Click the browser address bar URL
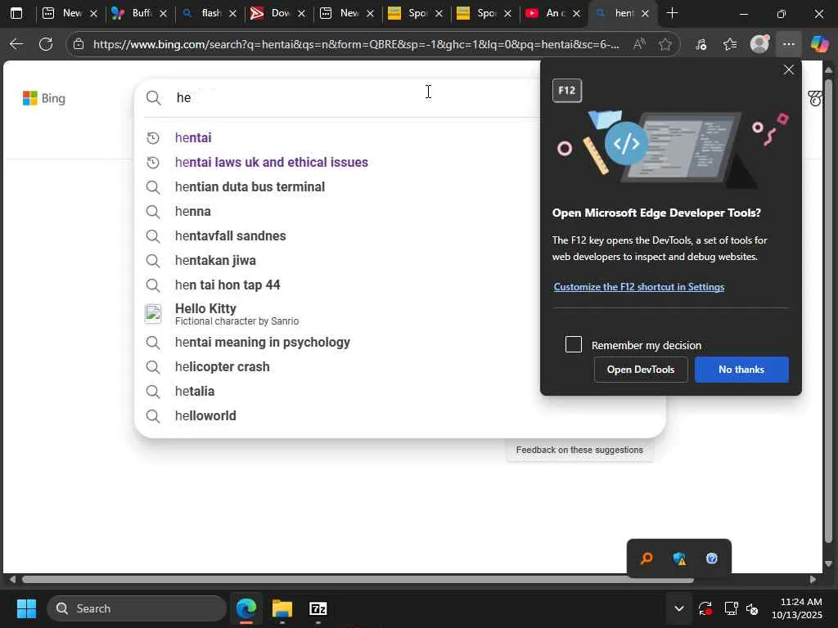 pos(357,44)
